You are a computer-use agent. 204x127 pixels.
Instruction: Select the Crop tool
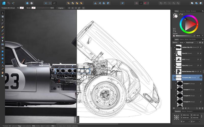(x=3, y=48)
